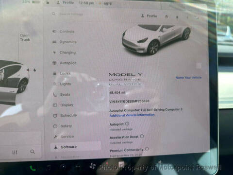Open the Profile button in the settings header

tap(149, 16)
